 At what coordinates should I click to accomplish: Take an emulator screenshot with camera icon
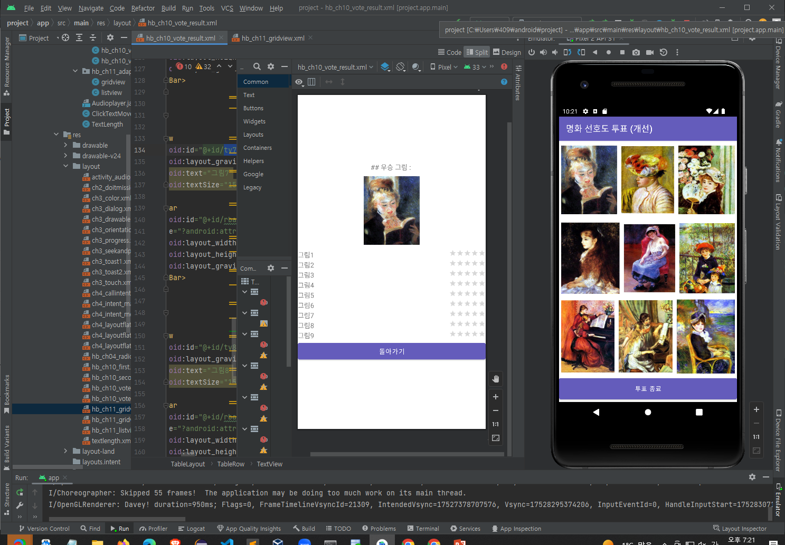click(636, 52)
